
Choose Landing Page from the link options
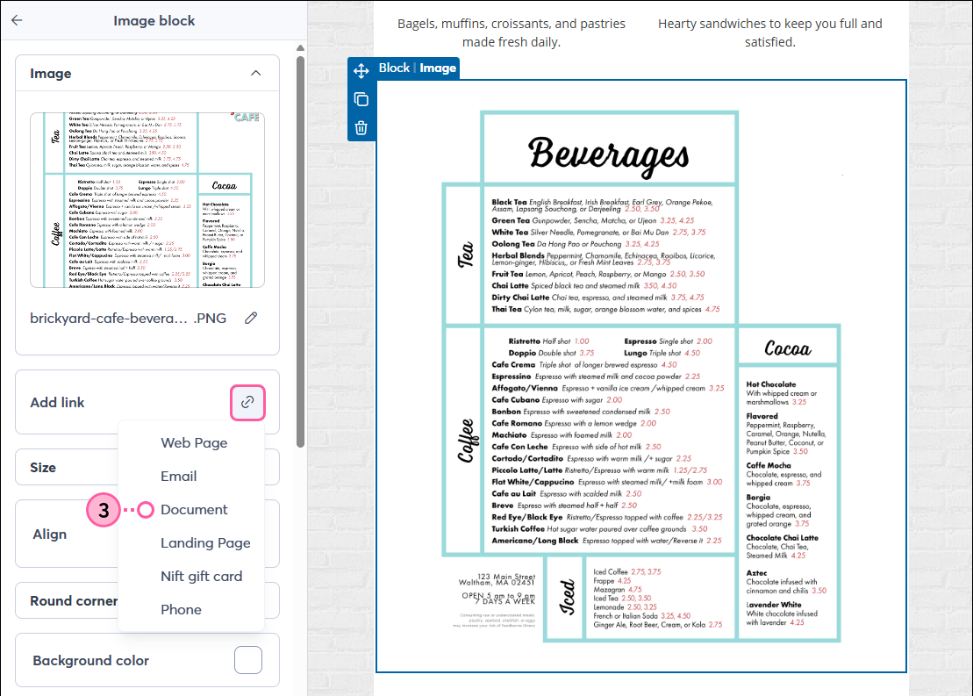[205, 542]
